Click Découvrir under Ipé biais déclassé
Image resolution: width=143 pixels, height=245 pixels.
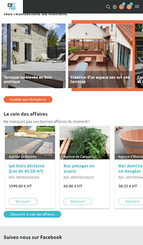pos(23,201)
